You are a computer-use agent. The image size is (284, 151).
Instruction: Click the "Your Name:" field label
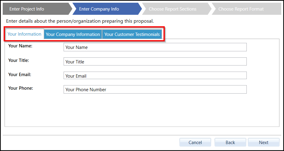click(20, 46)
